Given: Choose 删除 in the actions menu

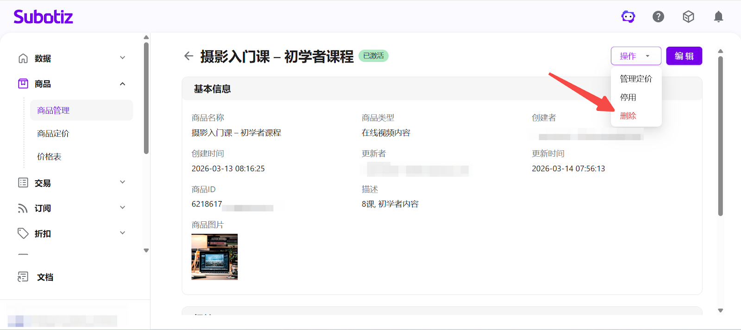Looking at the screenshot, I should [x=628, y=116].
